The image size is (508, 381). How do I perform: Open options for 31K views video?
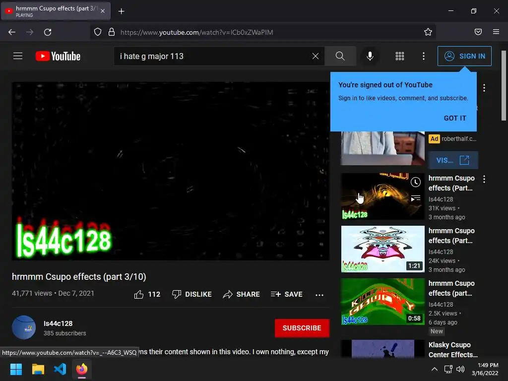pos(484,179)
